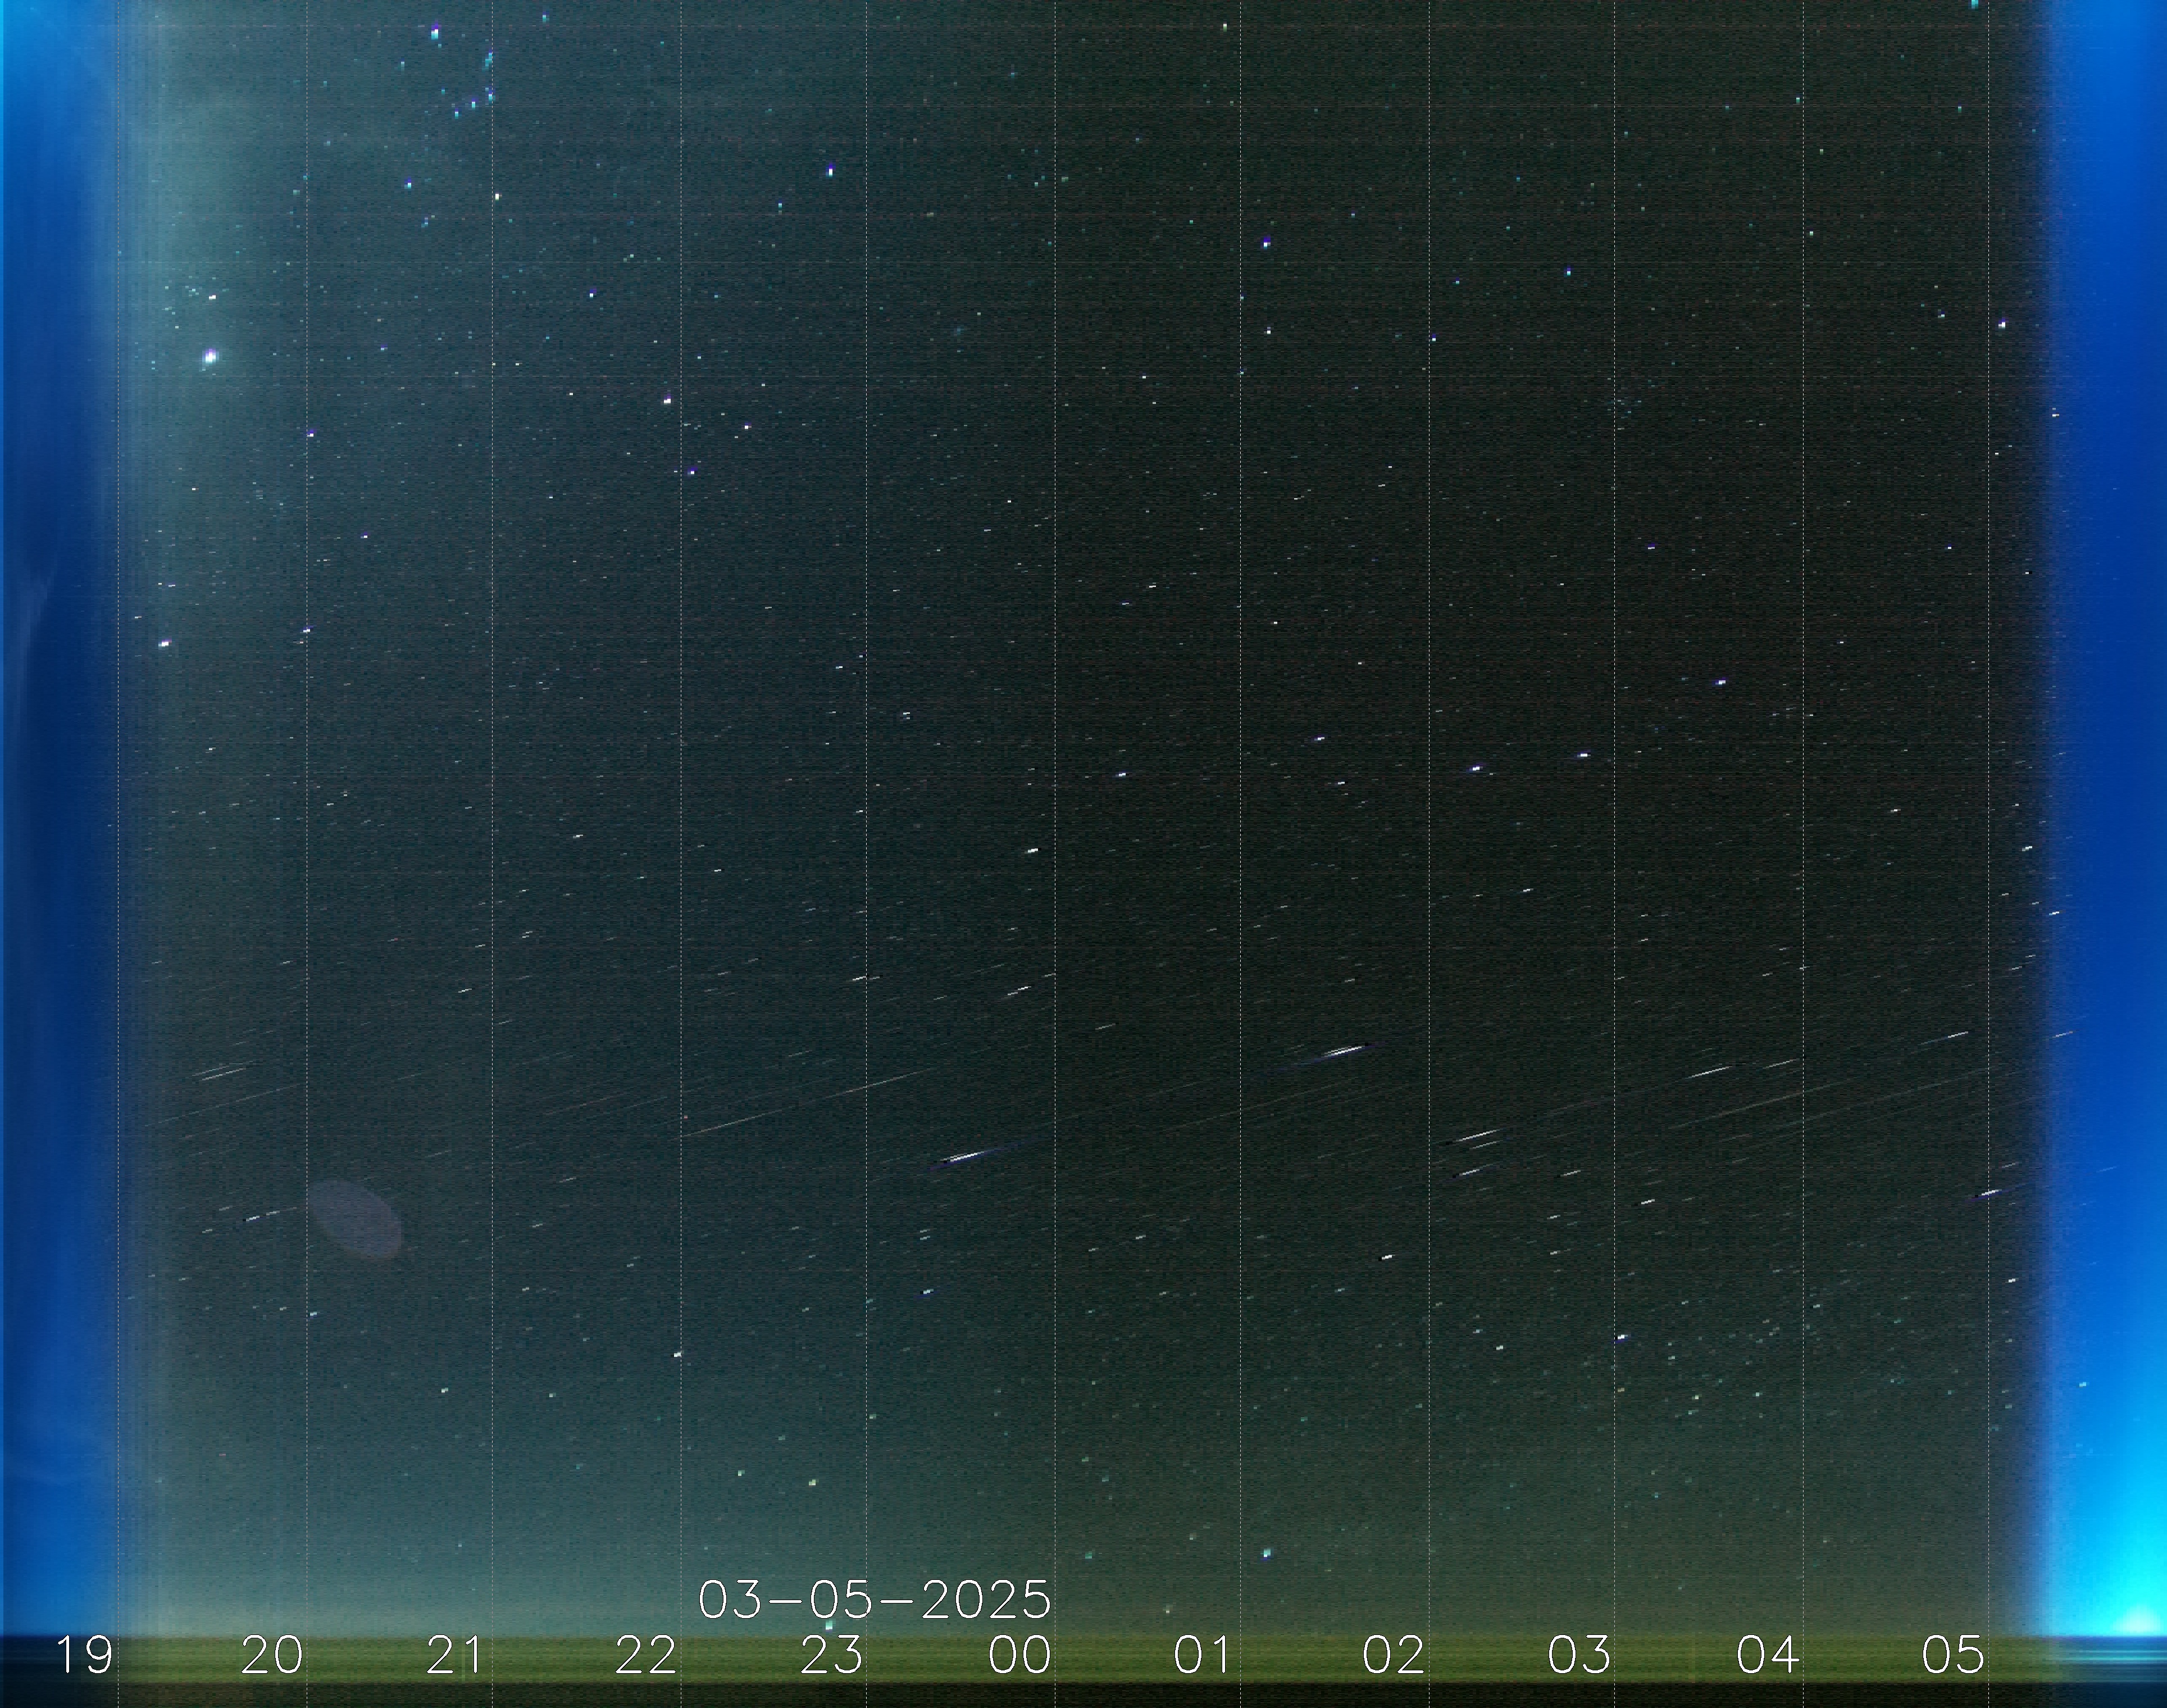This screenshot has height=1708, width=2167.
Task: Click the 23 hour label
Action: click(x=832, y=1655)
